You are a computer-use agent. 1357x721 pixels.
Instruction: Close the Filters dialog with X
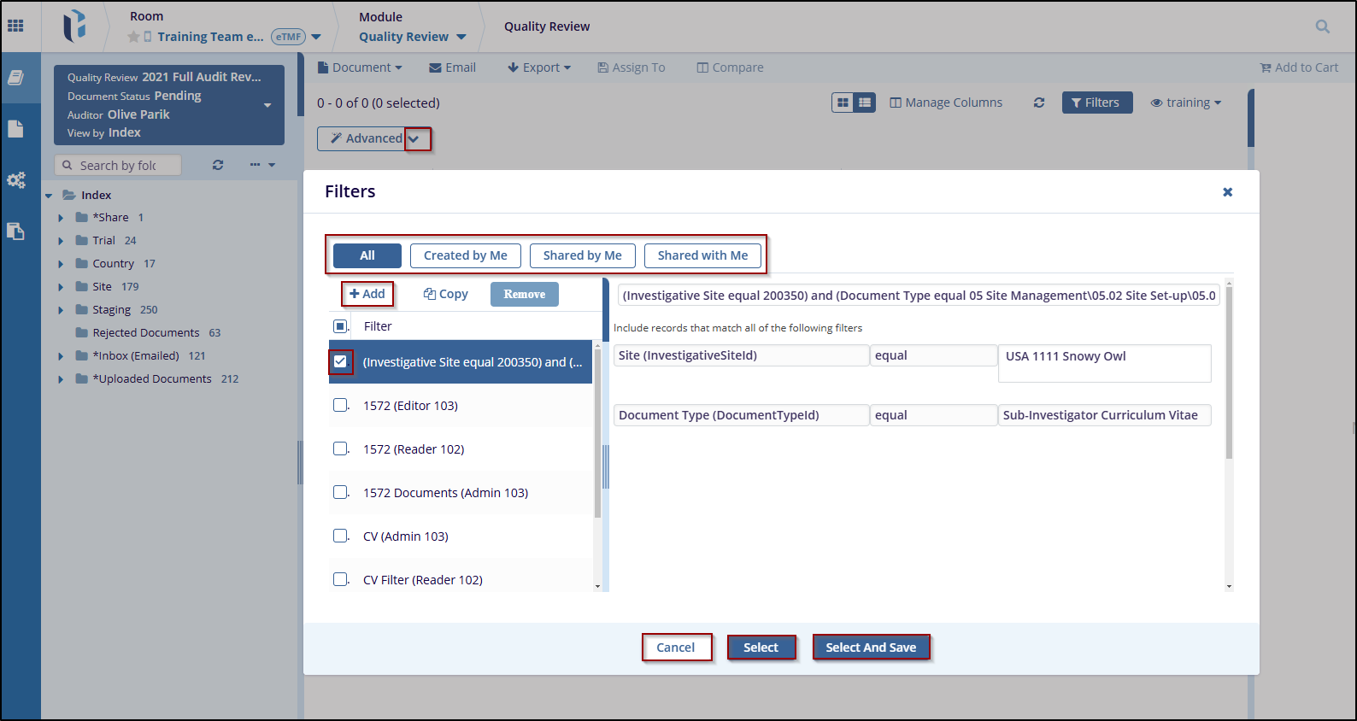[1227, 192]
